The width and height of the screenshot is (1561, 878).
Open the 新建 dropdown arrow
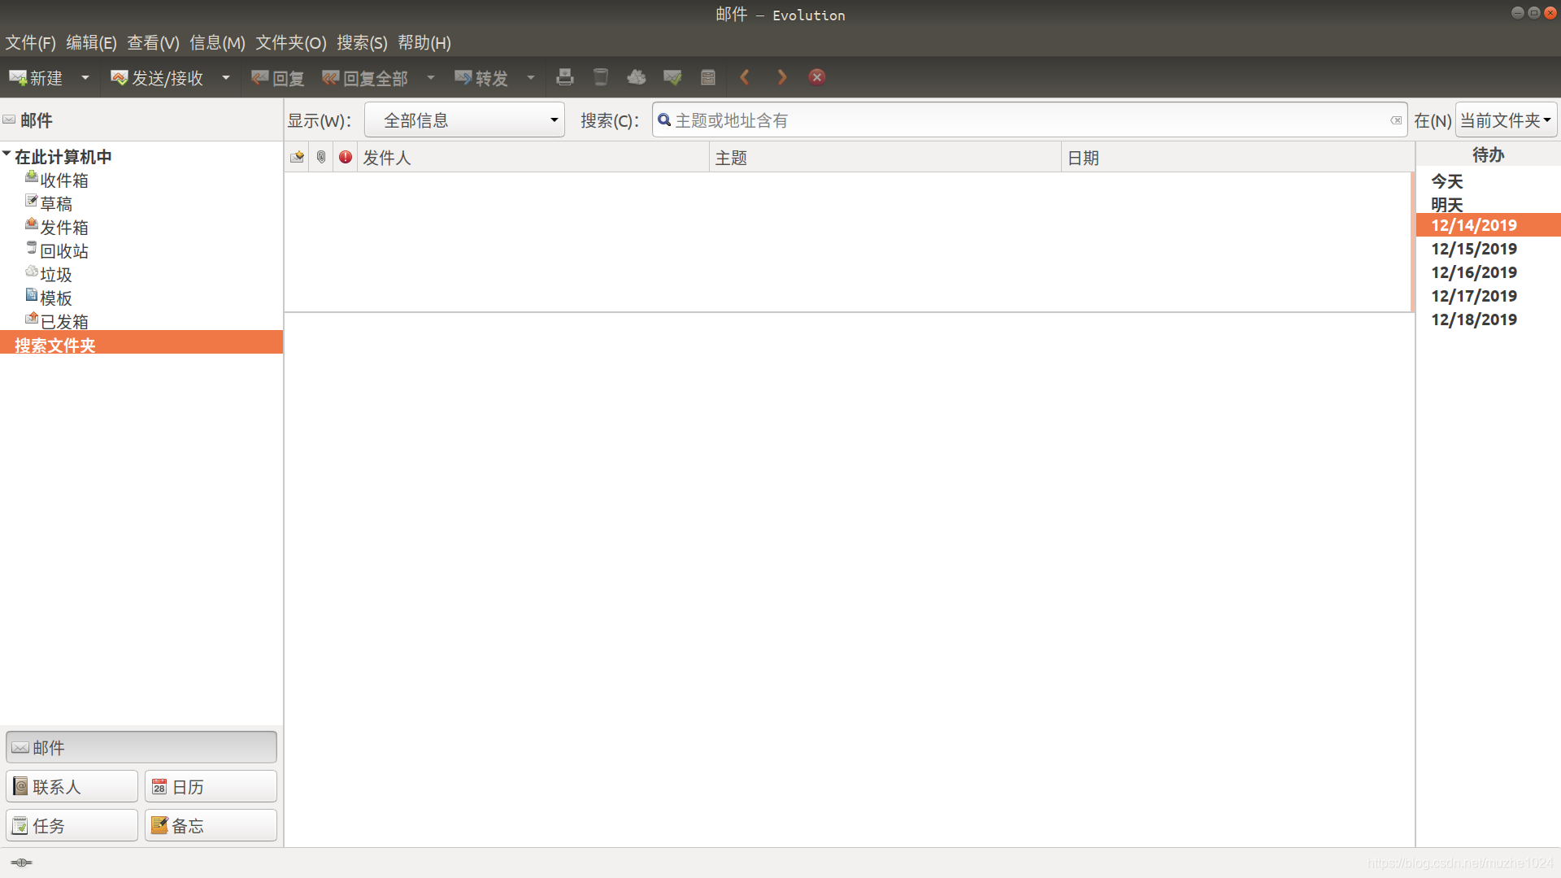click(x=85, y=78)
